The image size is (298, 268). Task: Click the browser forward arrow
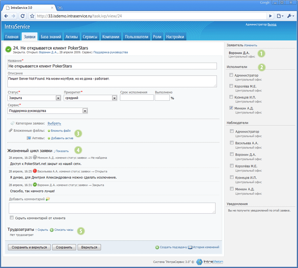point(13,16)
